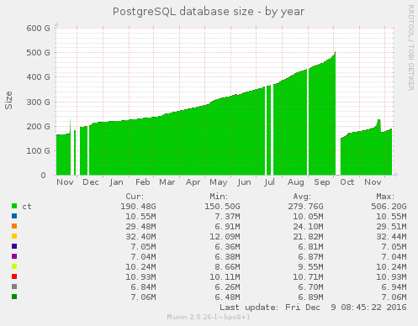
Task: Click the value 7.37M in the Min column
Action: [227, 217]
